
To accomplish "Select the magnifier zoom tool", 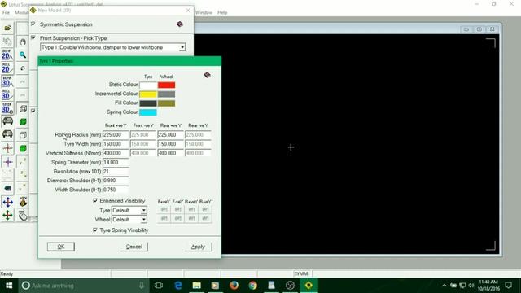I will pyautogui.click(x=23, y=55).
